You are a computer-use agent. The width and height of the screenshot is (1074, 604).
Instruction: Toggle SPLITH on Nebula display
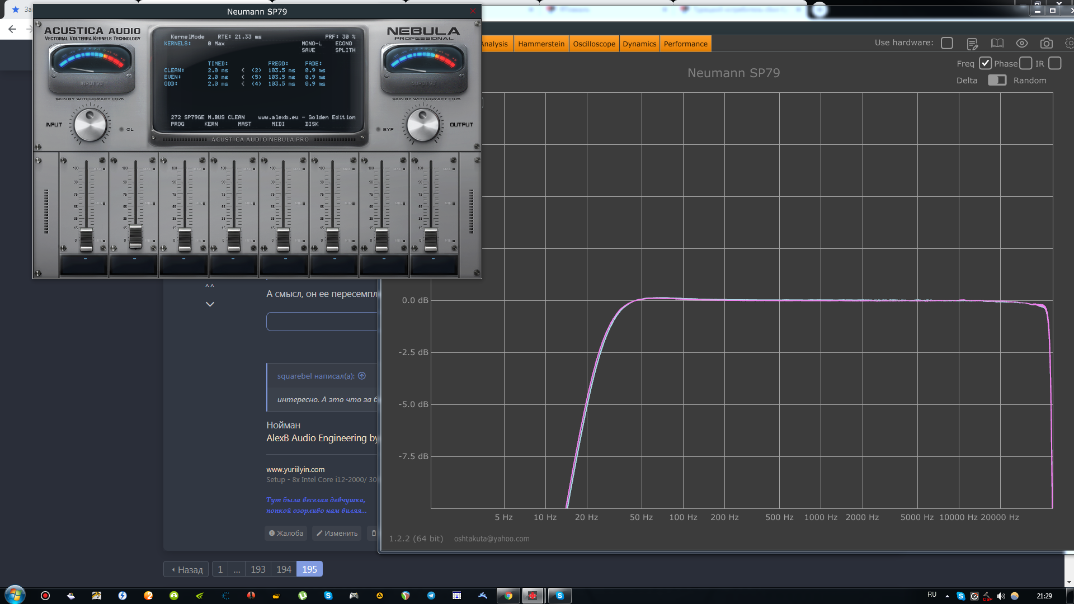click(345, 50)
